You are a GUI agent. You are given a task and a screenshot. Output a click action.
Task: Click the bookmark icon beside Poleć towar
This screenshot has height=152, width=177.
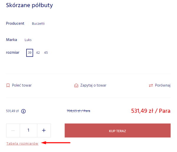click(x=8, y=85)
